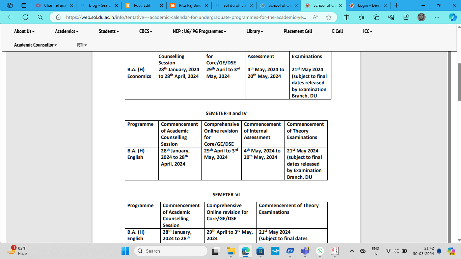Launch File Explorer from the taskbar
This screenshot has width=461, height=259.
[231, 251]
